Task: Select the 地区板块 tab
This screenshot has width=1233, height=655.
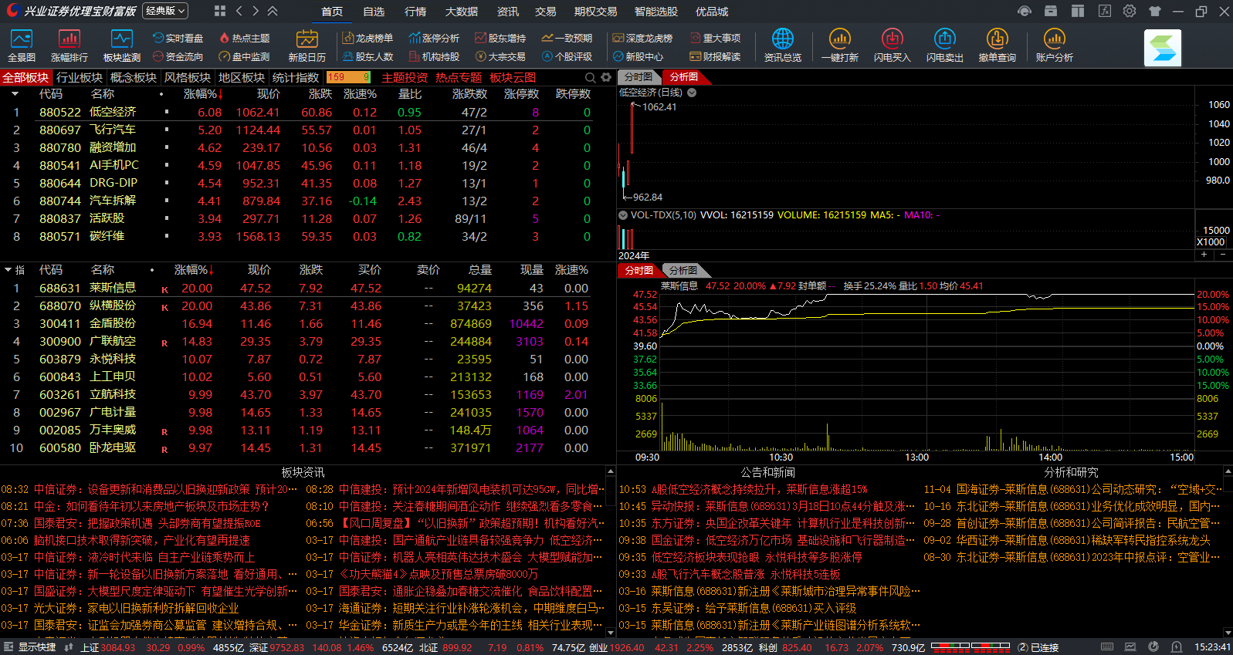Action: point(242,77)
